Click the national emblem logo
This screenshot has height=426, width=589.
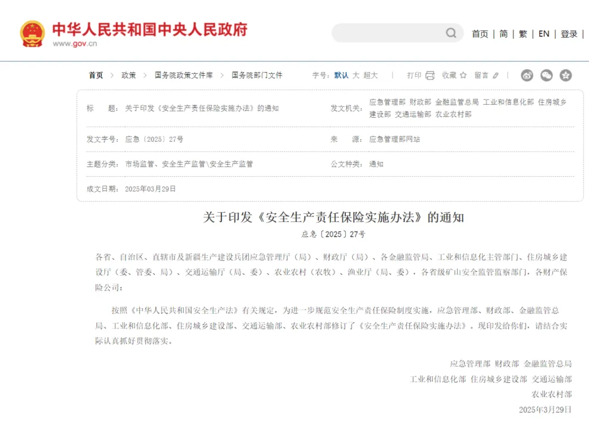point(32,30)
